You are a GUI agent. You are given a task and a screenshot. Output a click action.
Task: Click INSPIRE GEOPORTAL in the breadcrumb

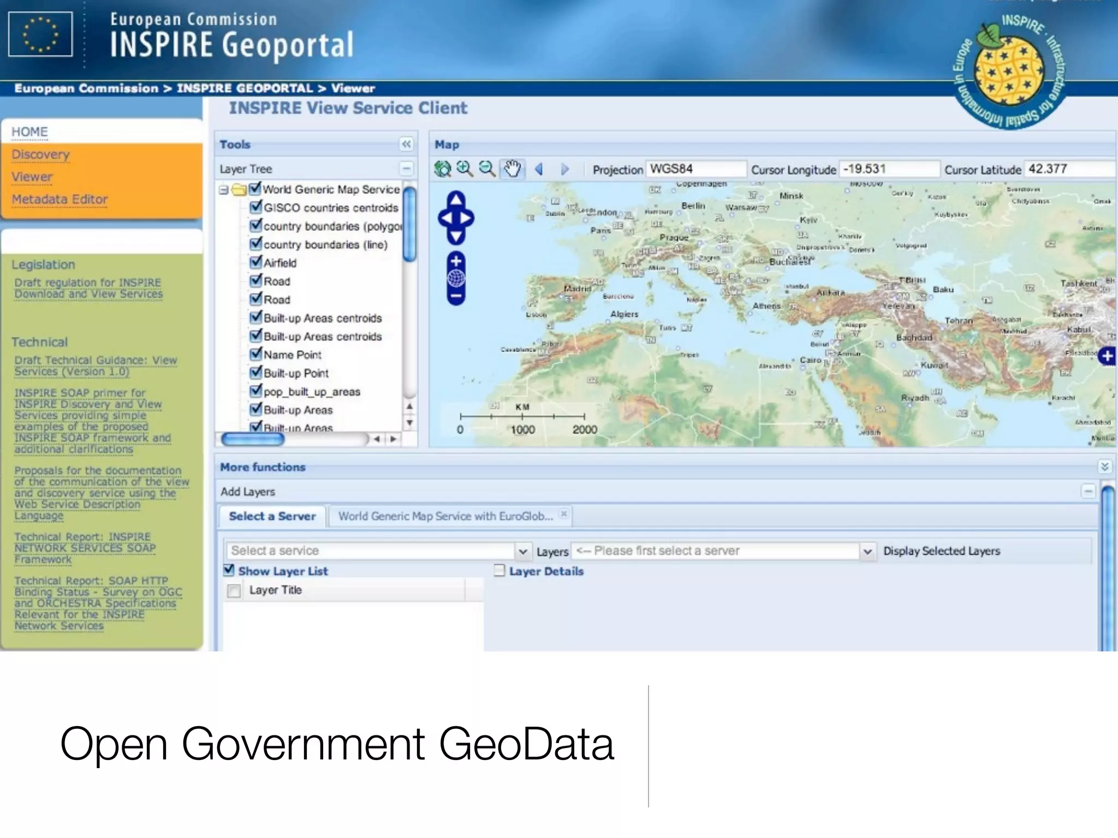click(x=245, y=88)
